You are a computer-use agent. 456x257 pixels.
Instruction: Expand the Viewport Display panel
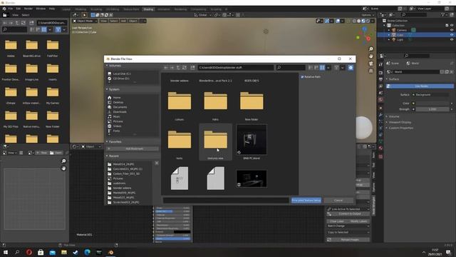point(400,122)
